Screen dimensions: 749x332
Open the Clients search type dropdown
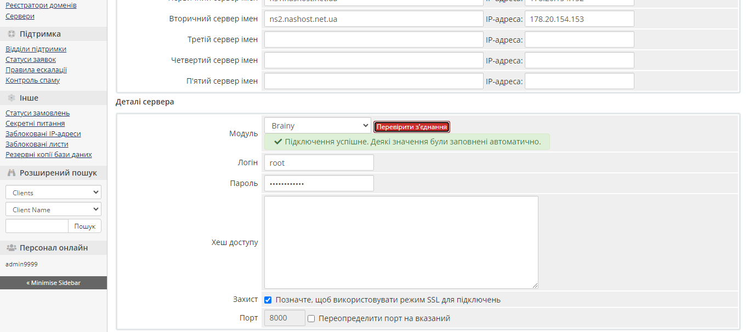point(53,191)
